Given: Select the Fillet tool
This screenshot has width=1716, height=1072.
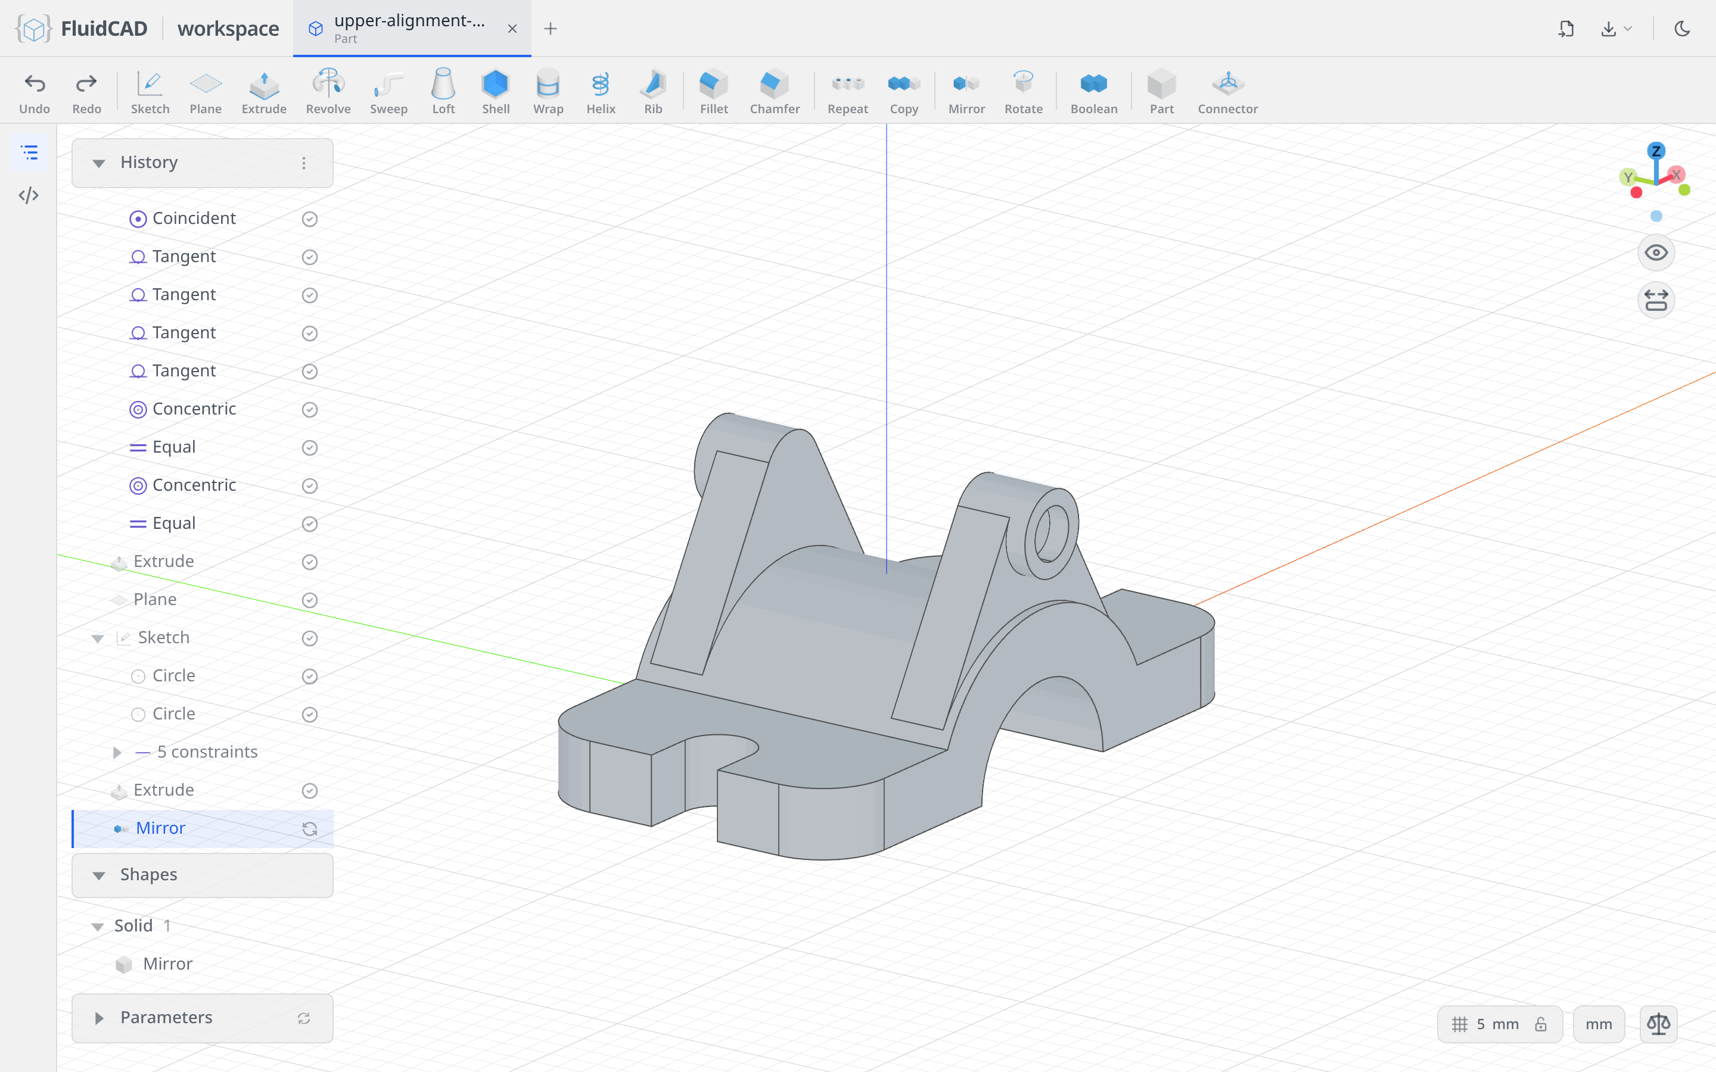Looking at the screenshot, I should [713, 92].
